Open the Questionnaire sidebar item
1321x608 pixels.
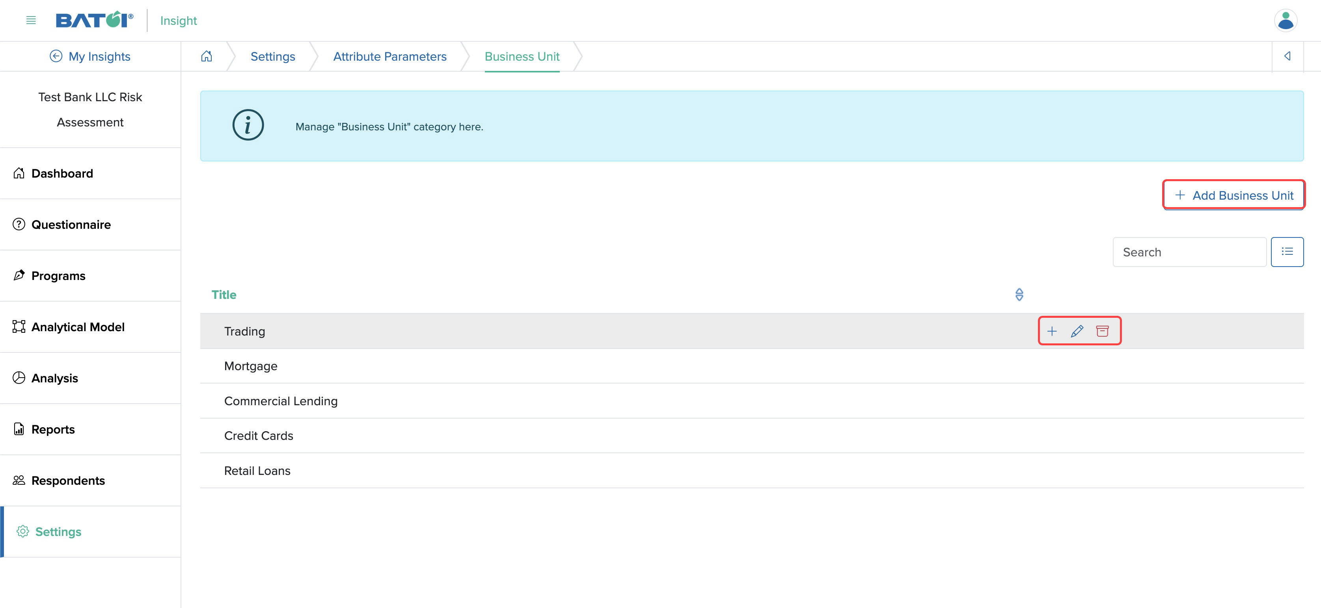[x=90, y=225]
